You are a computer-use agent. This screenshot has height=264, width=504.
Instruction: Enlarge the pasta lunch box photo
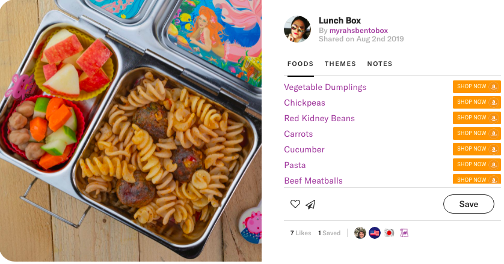click(x=131, y=131)
